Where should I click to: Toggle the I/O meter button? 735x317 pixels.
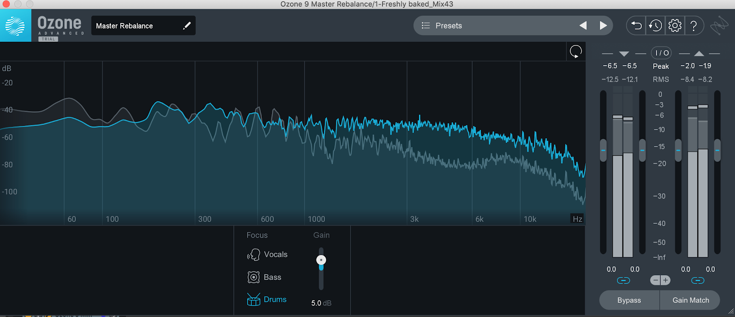coord(661,53)
